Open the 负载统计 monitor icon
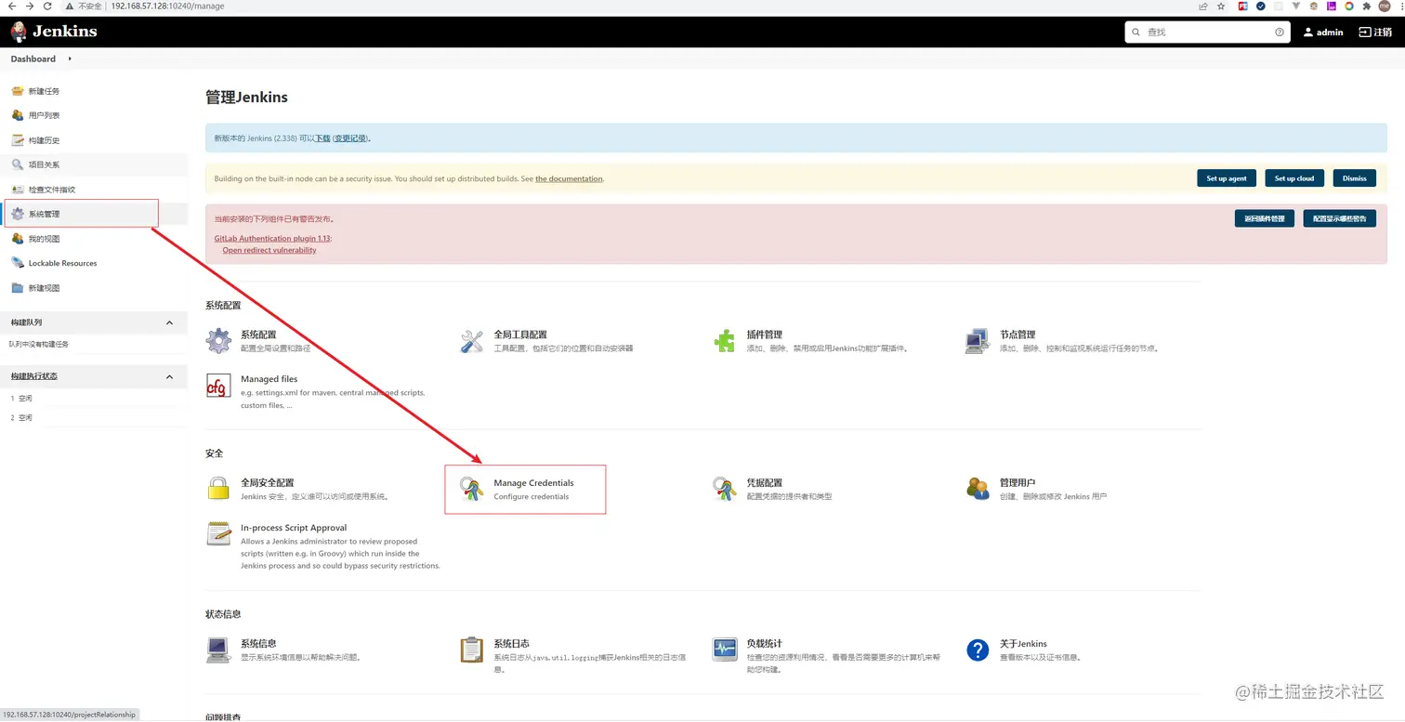1405x722 pixels. [725, 650]
